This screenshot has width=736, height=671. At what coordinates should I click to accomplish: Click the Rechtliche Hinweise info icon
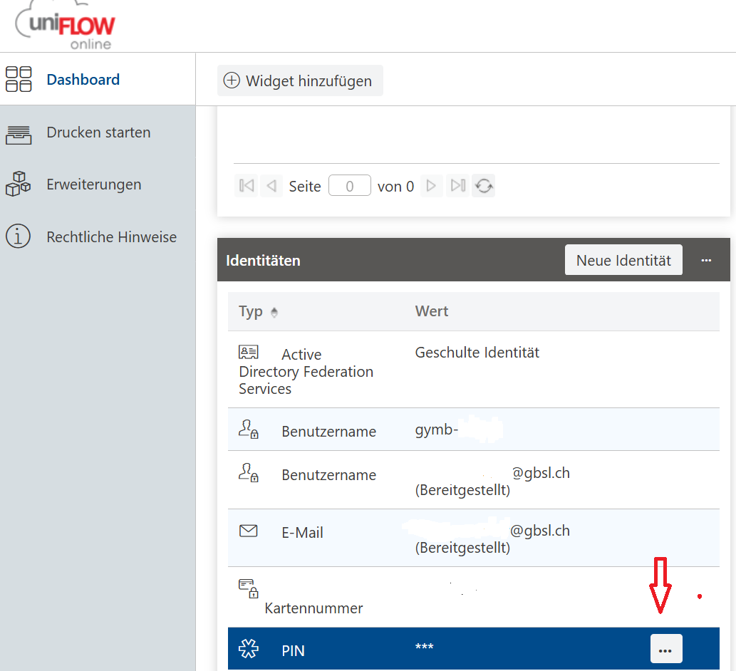[x=19, y=236]
